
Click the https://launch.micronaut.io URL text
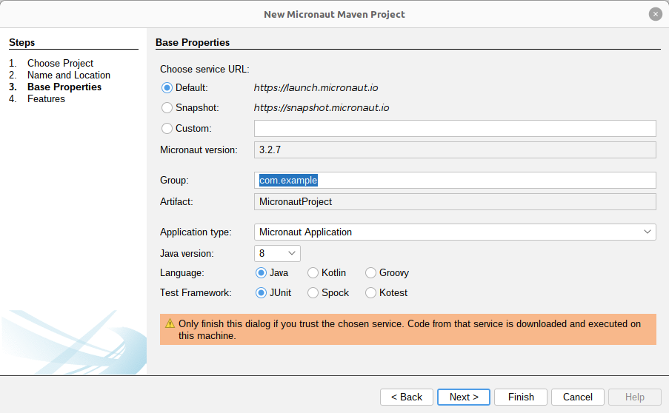point(316,88)
